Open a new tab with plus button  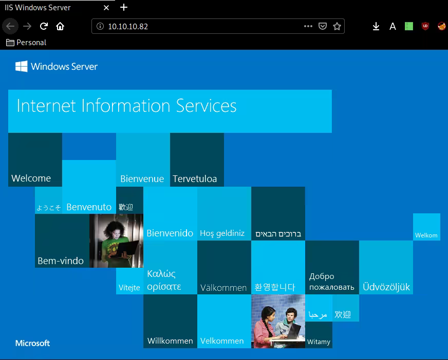pyautogui.click(x=123, y=8)
